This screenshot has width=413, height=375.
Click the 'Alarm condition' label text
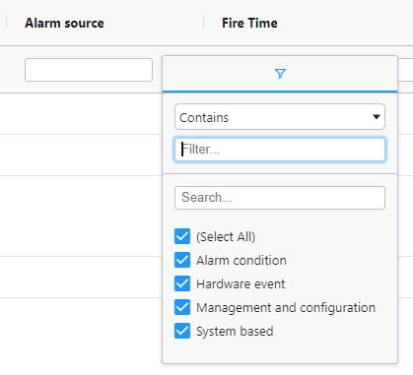click(x=241, y=261)
